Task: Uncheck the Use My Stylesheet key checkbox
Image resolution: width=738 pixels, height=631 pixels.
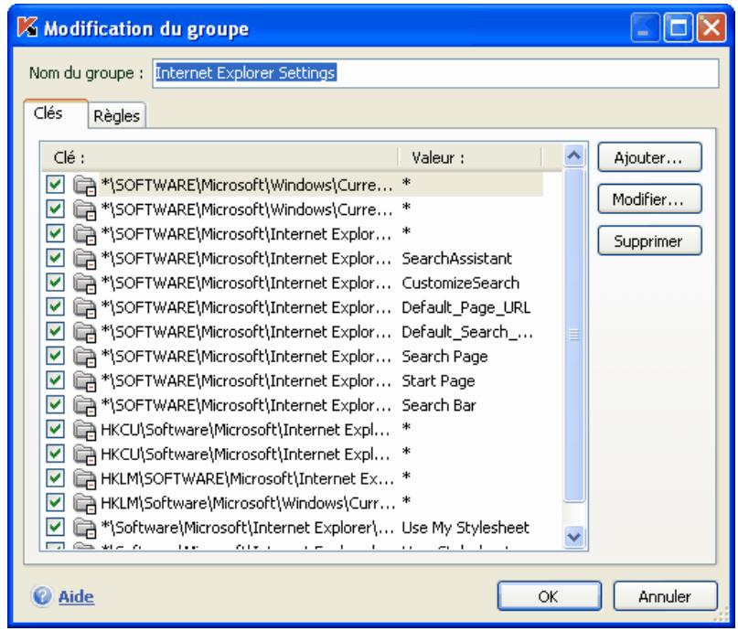Action: pyautogui.click(x=55, y=527)
